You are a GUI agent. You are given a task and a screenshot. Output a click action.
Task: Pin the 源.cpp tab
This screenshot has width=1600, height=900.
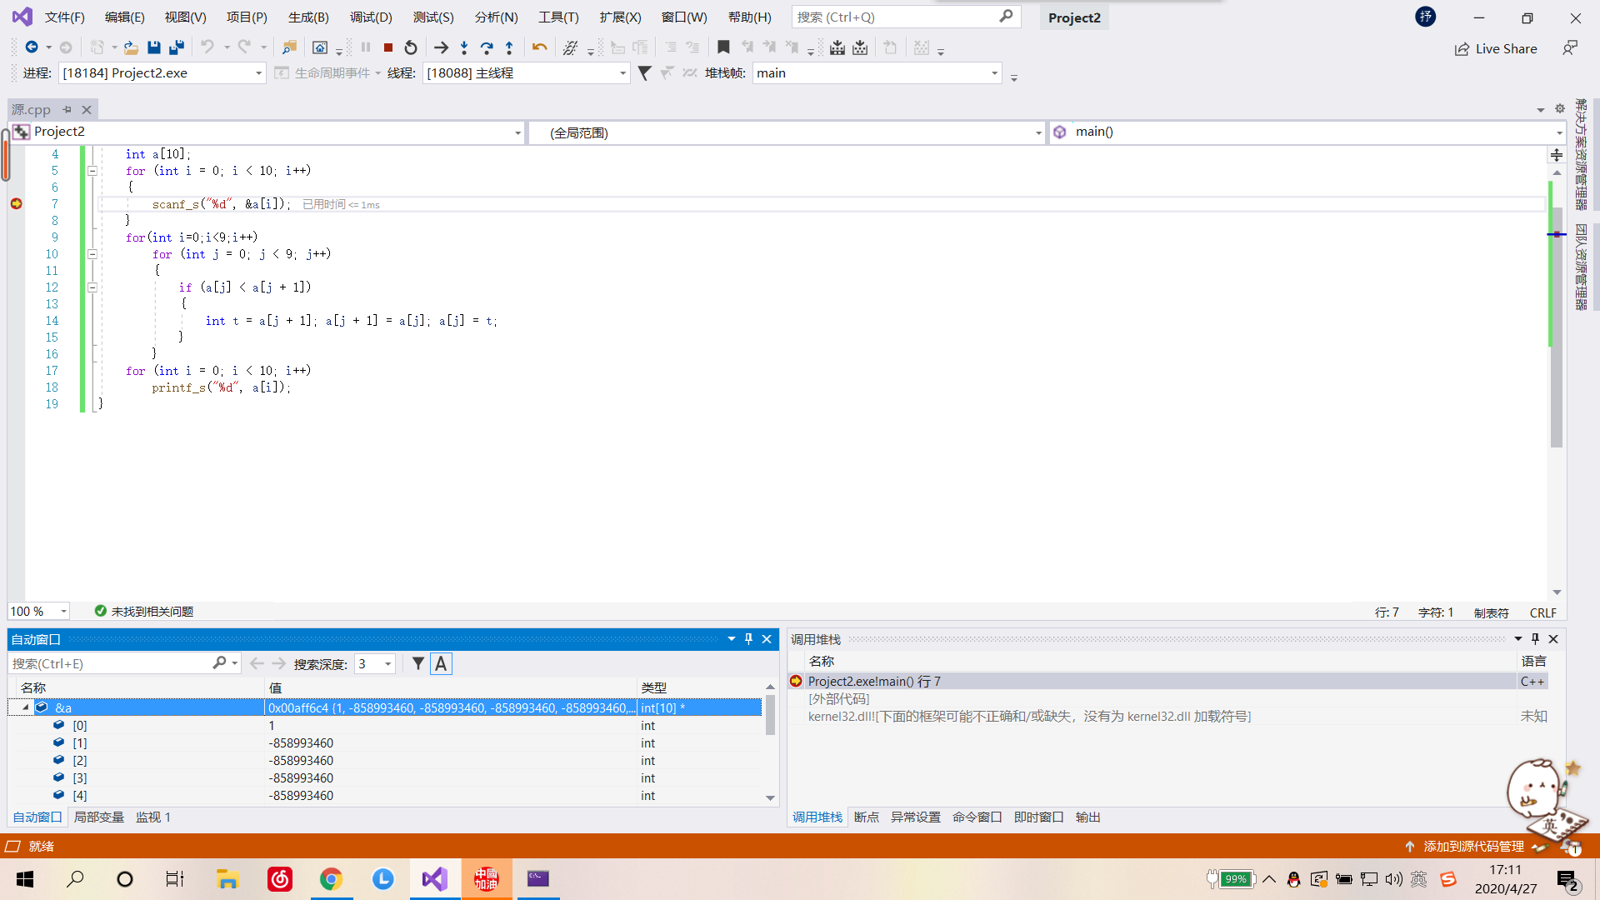(x=67, y=109)
